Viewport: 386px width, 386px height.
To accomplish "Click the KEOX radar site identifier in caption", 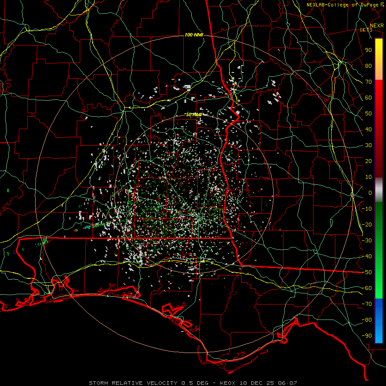I will pyautogui.click(x=228, y=383).
